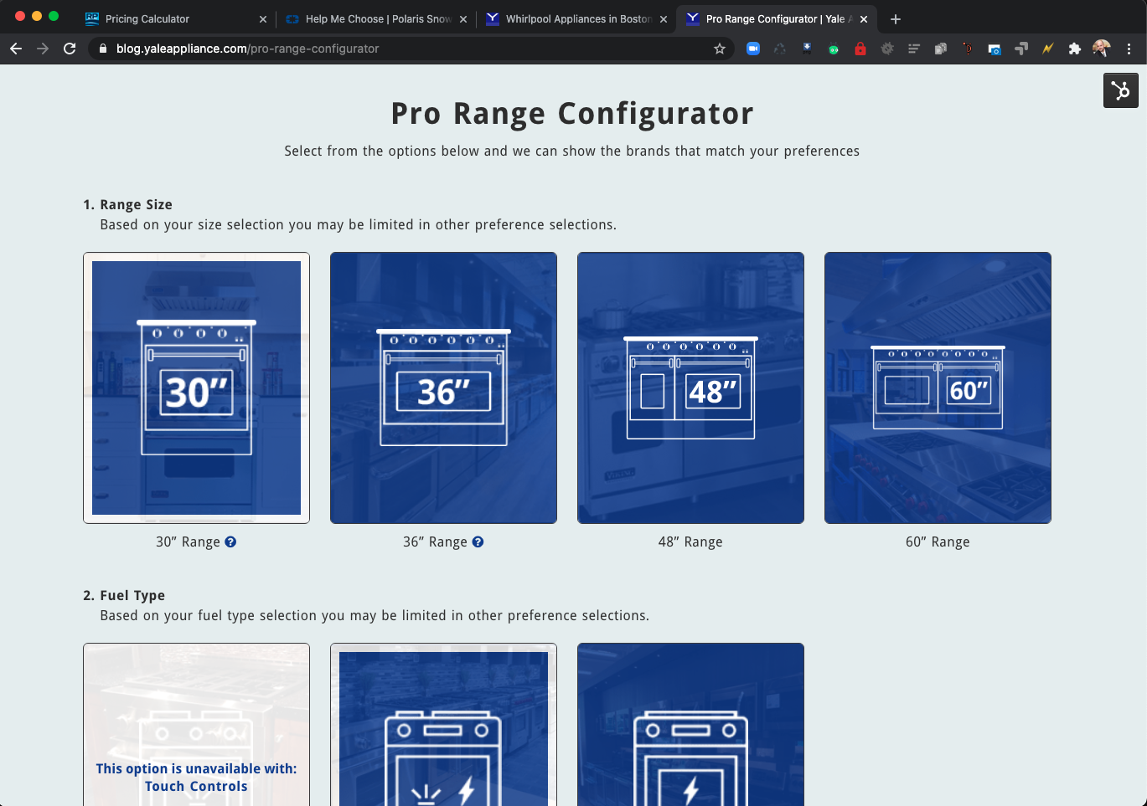The image size is (1147, 806).
Task: Select the fuel type card showing a flame and bolt
Action: (x=444, y=725)
